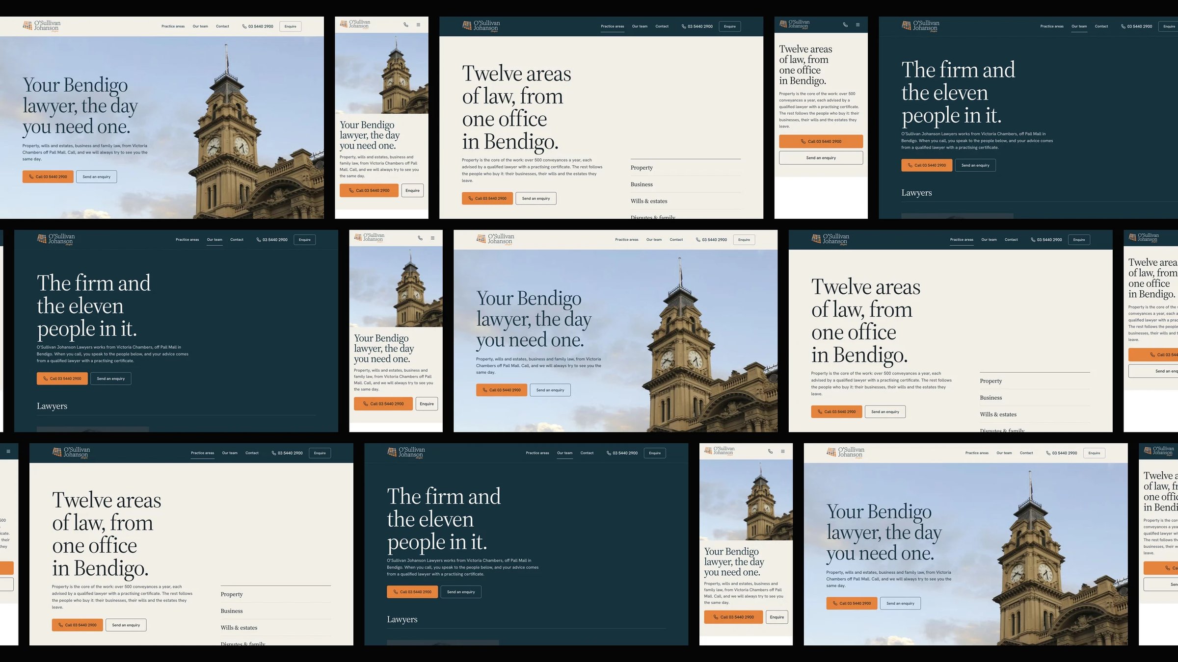Click Send an enquiry in middle-row desktop homepage

click(x=550, y=390)
